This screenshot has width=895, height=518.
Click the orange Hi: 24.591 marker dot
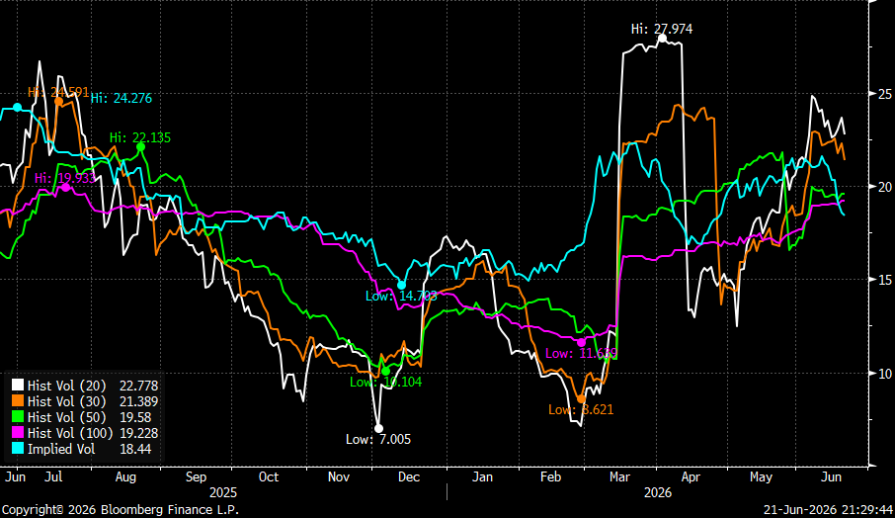click(x=59, y=101)
